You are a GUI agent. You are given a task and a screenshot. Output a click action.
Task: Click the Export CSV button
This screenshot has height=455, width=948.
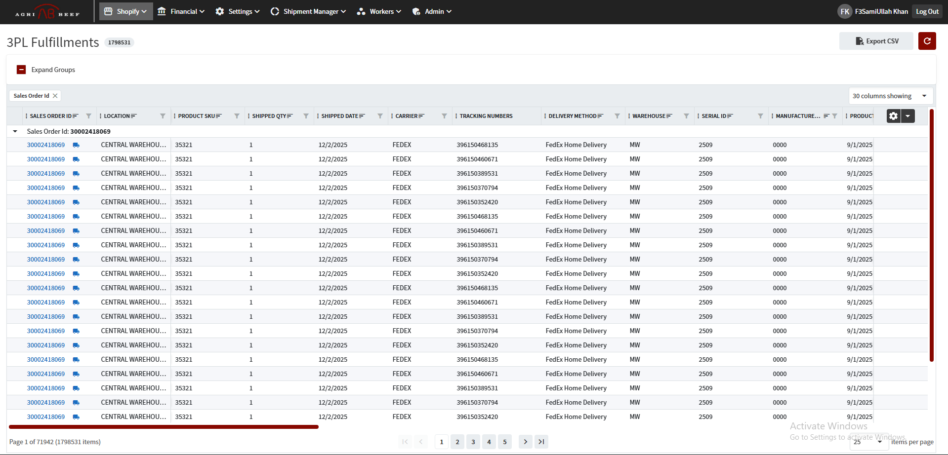pyautogui.click(x=876, y=41)
